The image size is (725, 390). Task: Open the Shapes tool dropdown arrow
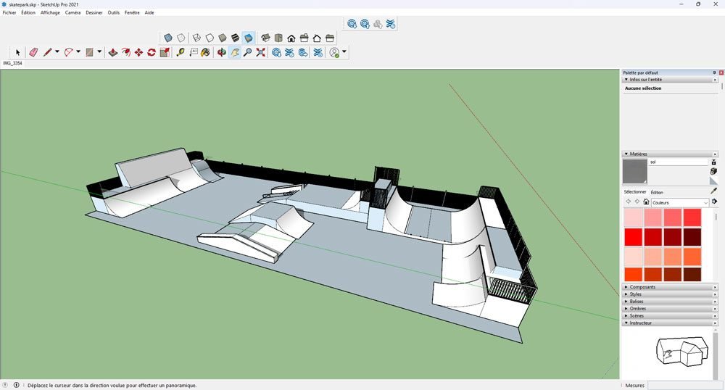[99, 51]
